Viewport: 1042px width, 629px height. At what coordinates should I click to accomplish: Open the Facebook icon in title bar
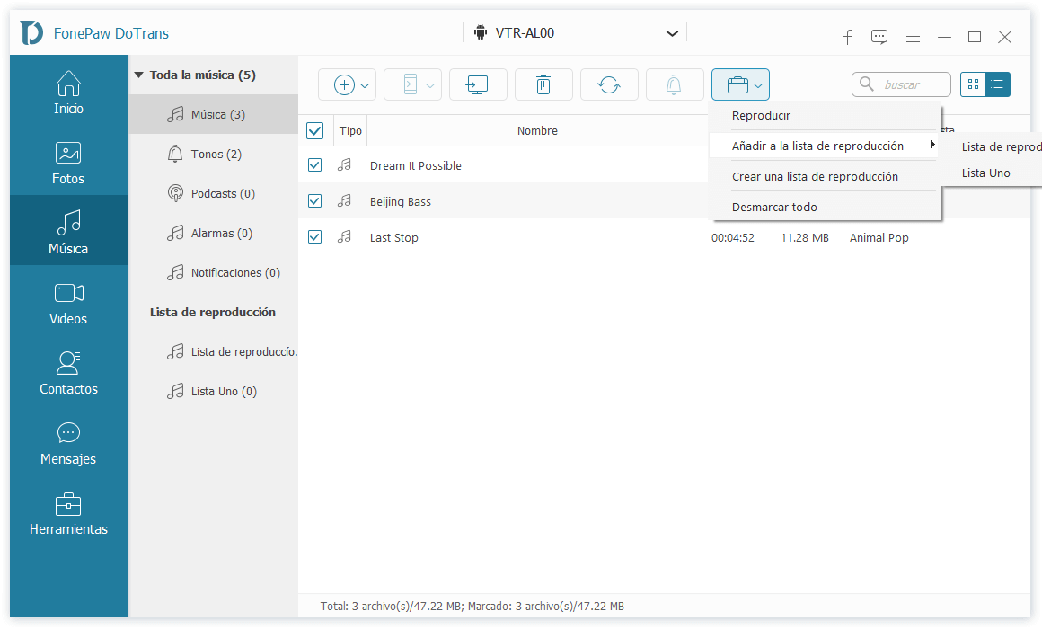click(847, 37)
